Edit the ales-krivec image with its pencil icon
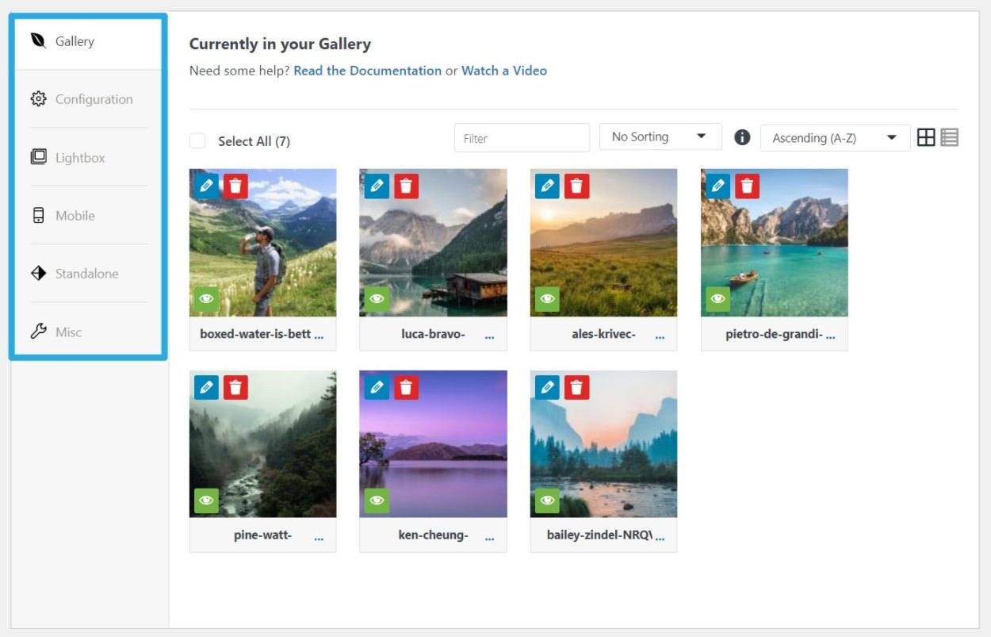This screenshot has height=637, width=991. pos(547,186)
